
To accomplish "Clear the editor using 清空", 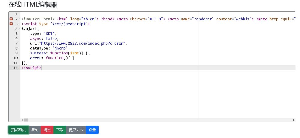I will (47, 130).
